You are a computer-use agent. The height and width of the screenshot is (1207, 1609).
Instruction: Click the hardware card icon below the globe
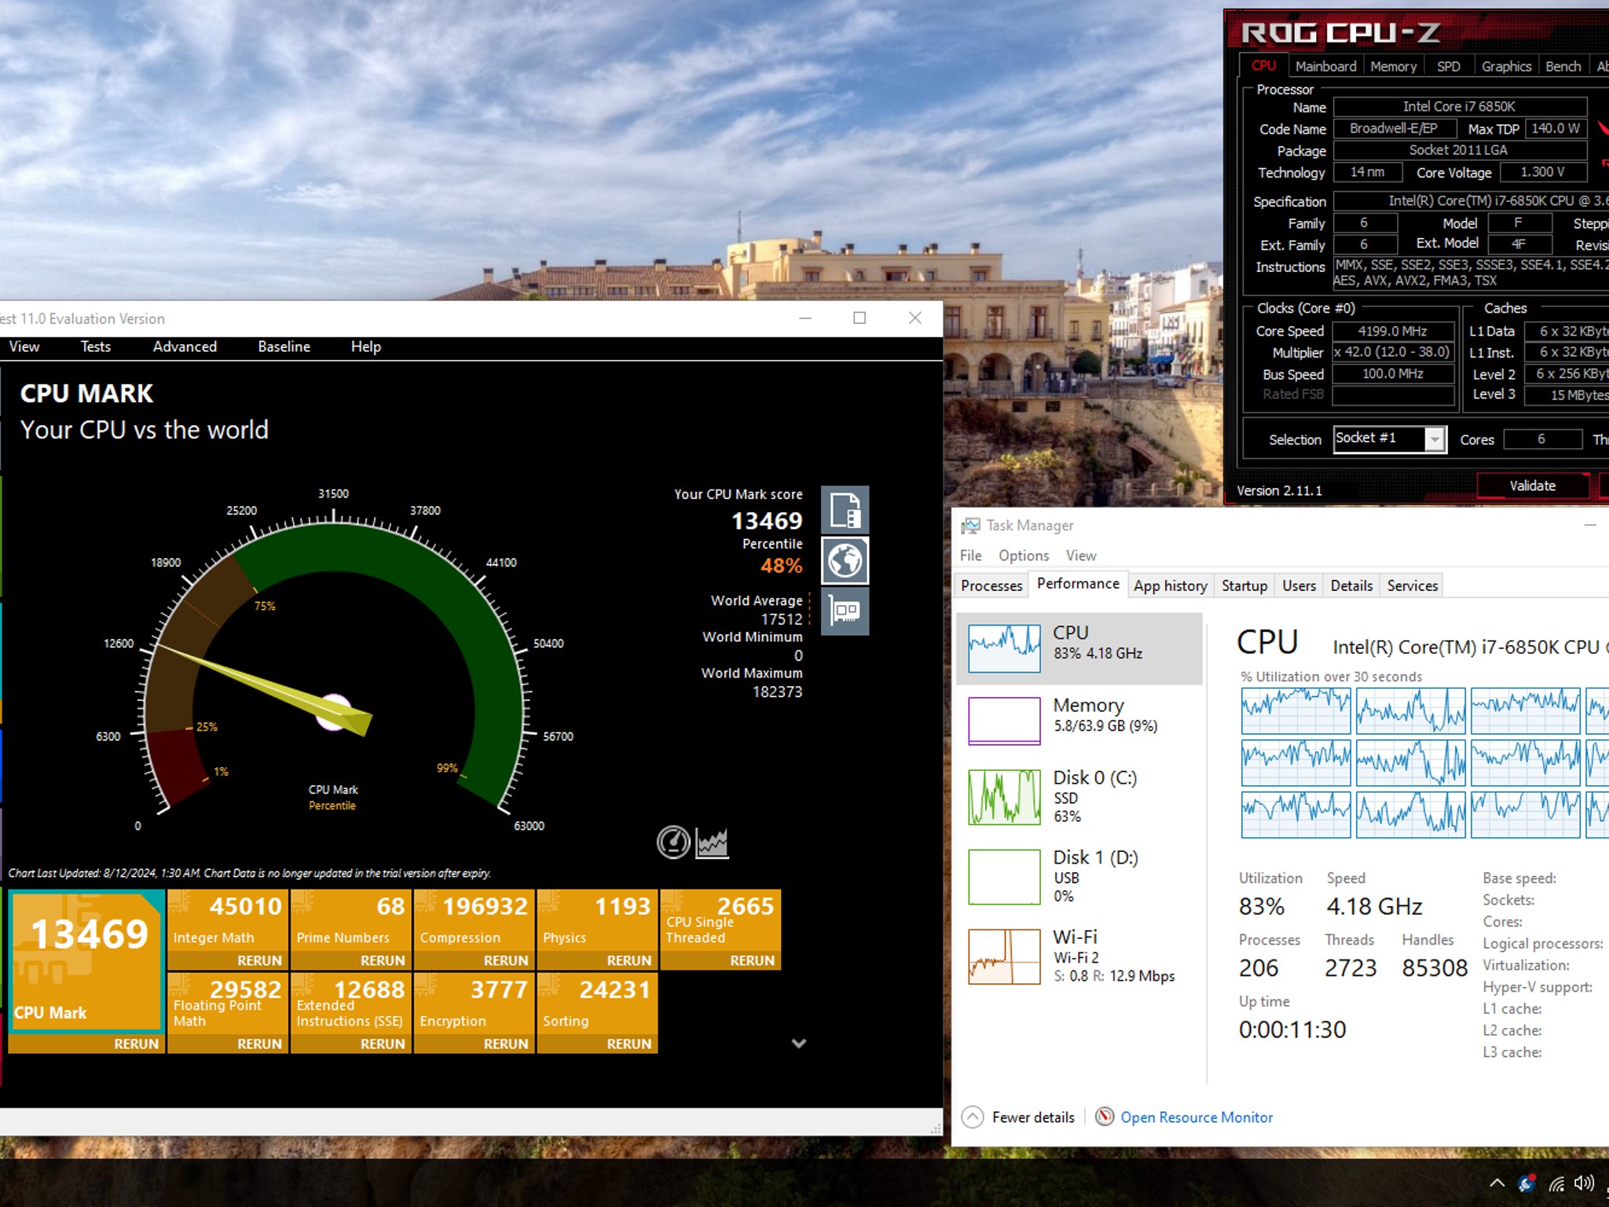click(x=845, y=611)
